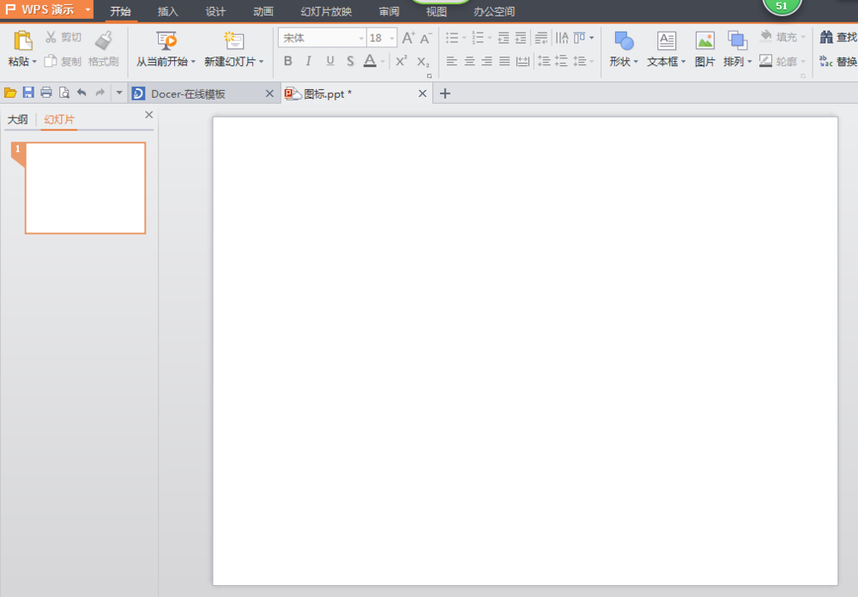Expand the quick access toolbar dropdown
Screen dimensions: 858x597
tap(118, 93)
